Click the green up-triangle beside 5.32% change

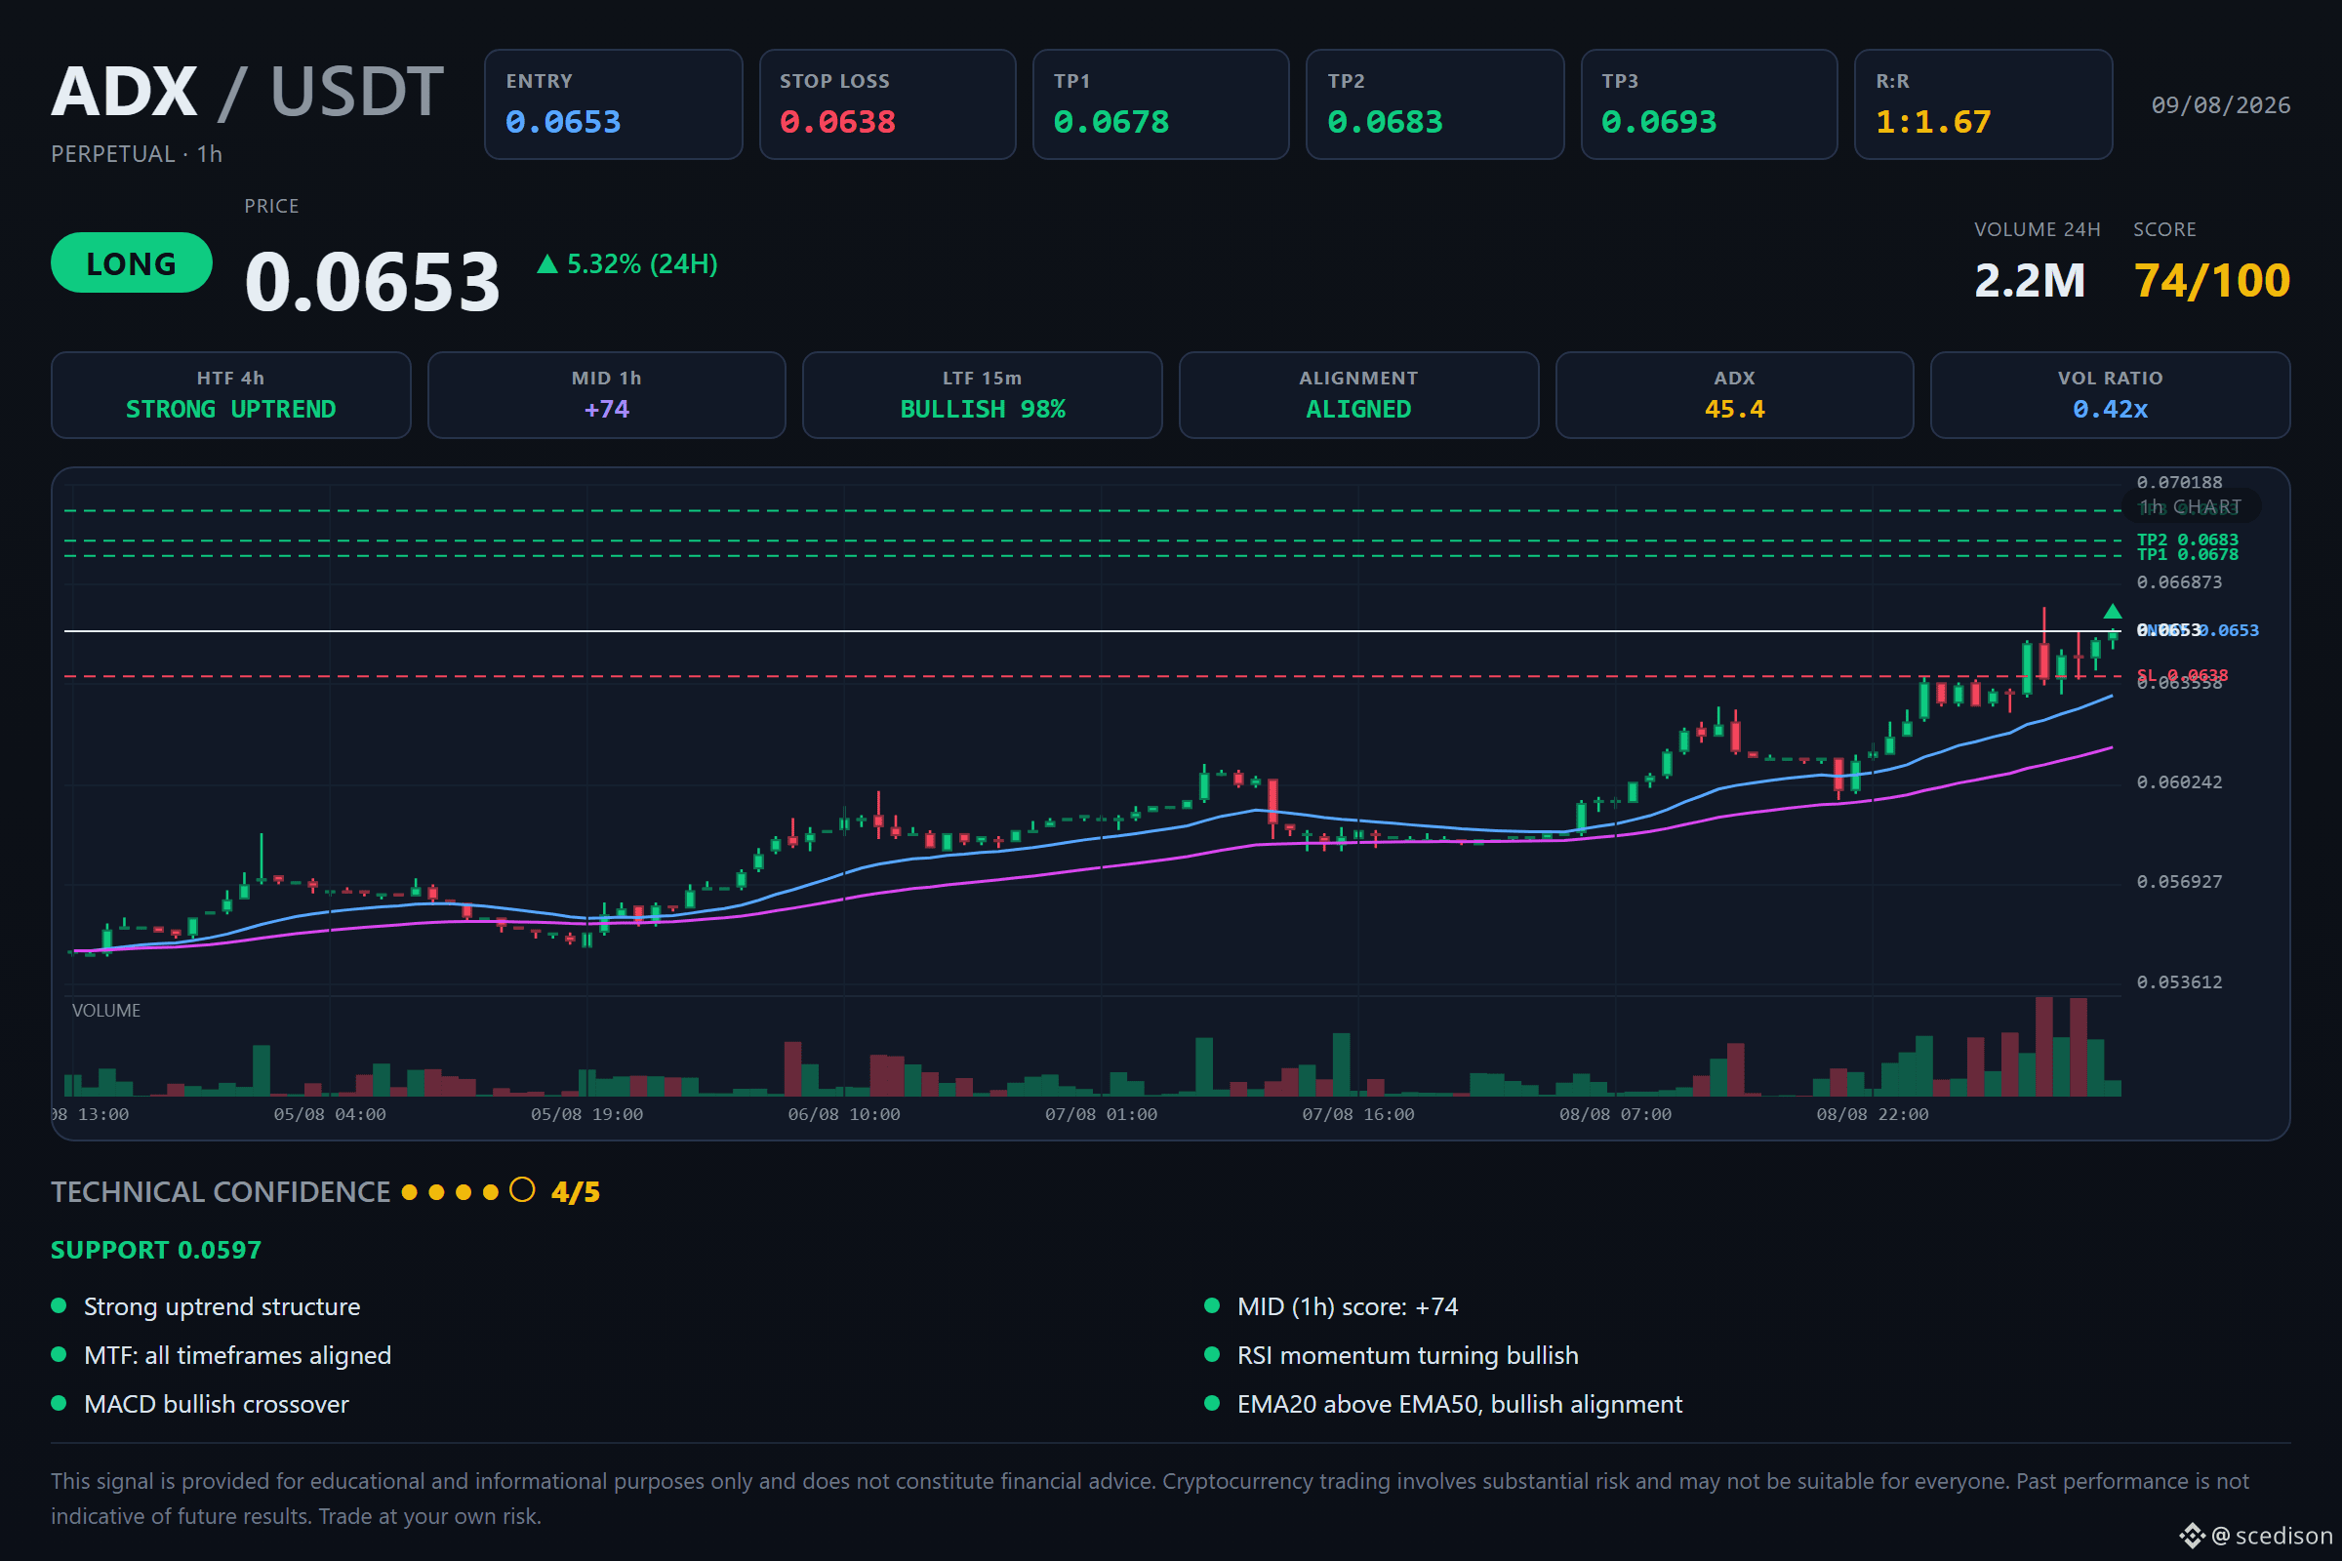coord(546,263)
